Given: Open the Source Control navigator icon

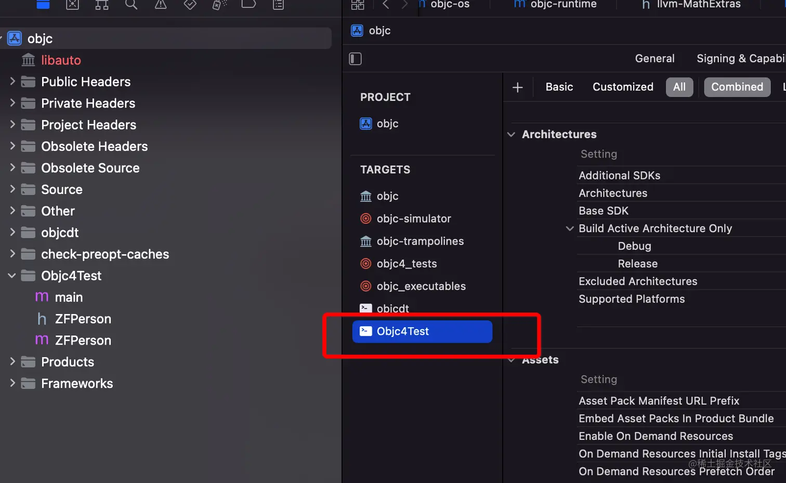Looking at the screenshot, I should pyautogui.click(x=73, y=5).
